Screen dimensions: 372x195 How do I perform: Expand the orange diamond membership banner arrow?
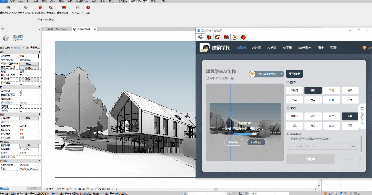pyautogui.click(x=282, y=74)
